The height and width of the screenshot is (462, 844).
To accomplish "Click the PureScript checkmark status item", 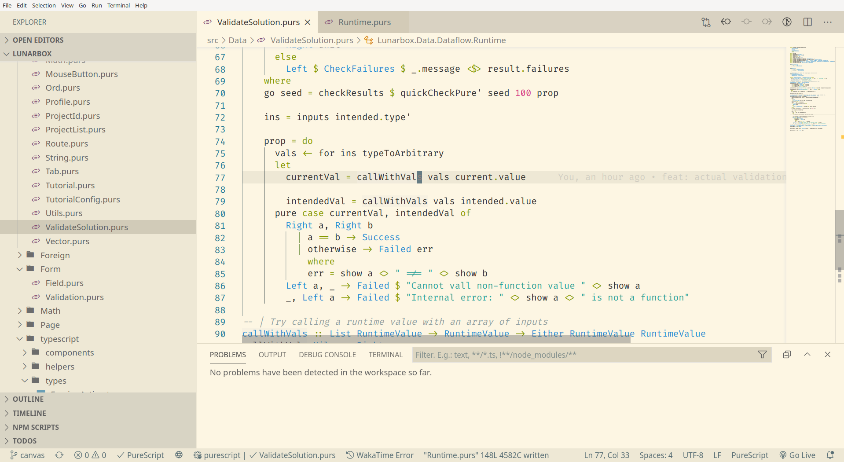I will (140, 455).
